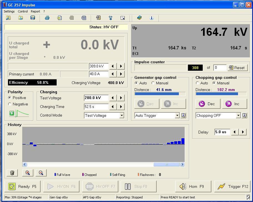Open the Settings menu
This screenshot has width=253, height=202.
9,11
